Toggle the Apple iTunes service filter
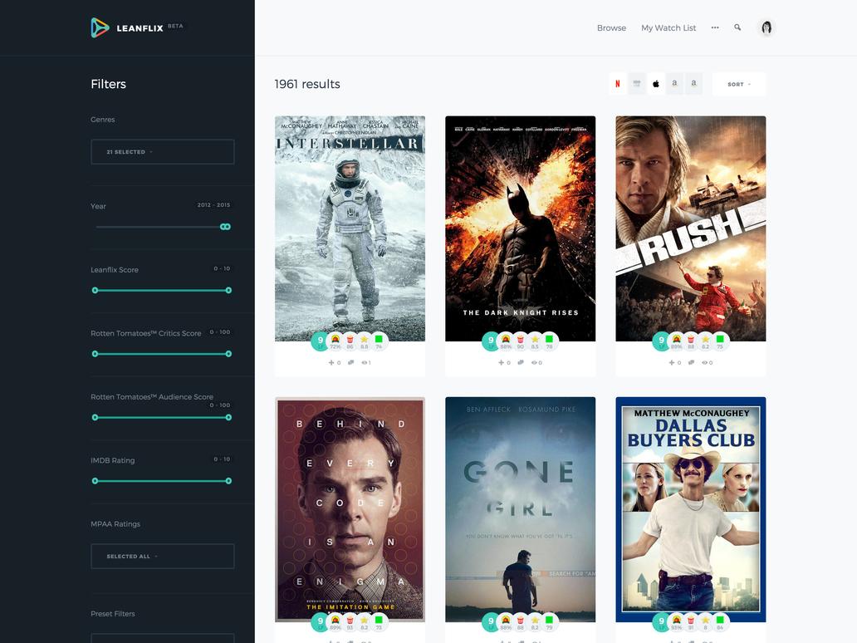 tap(656, 84)
